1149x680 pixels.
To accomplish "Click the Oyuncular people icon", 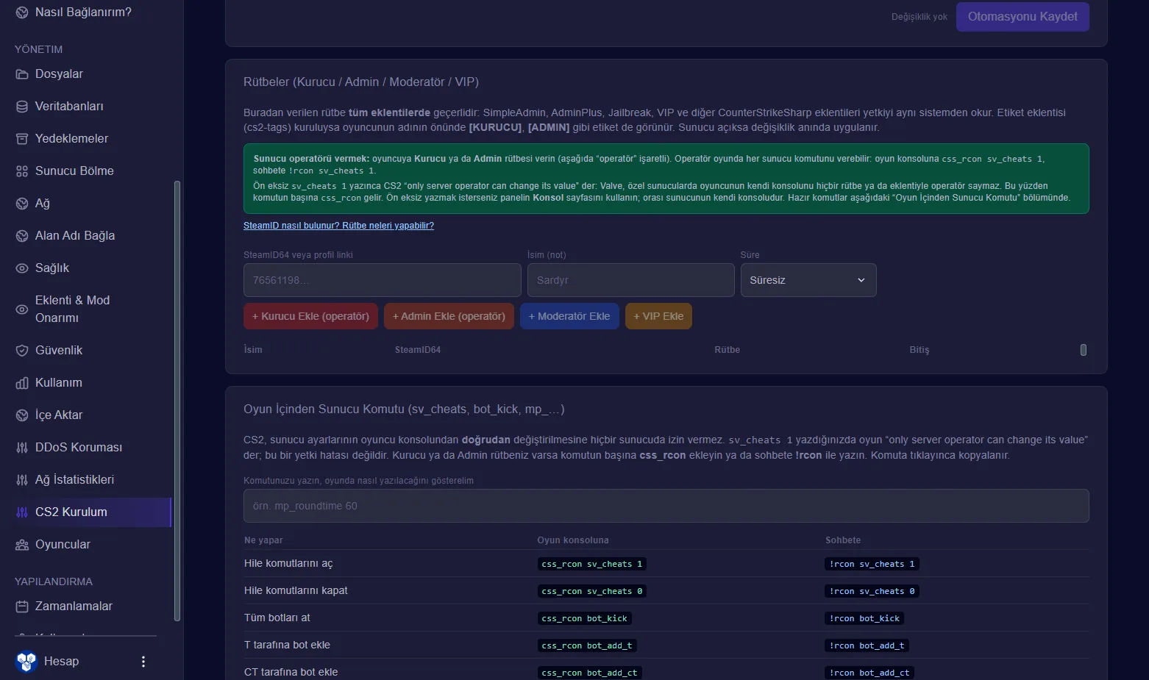I will (22, 545).
